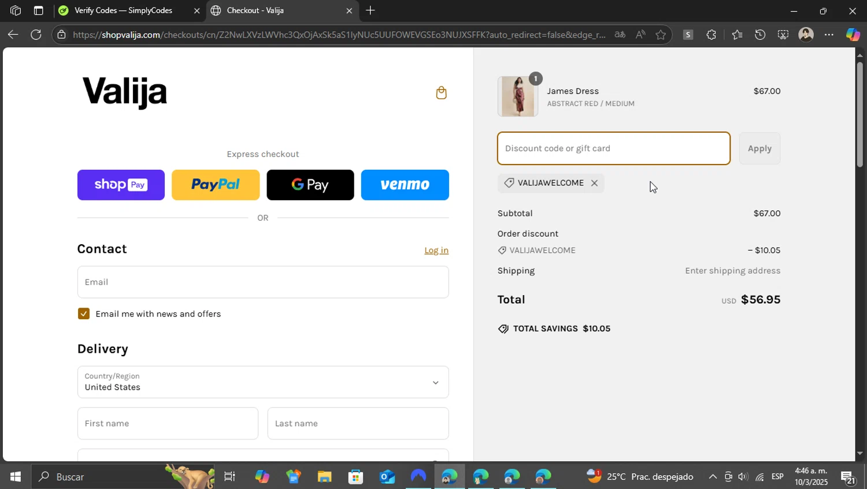Open favorites list in toolbar
The height and width of the screenshot is (489, 867).
(737, 35)
